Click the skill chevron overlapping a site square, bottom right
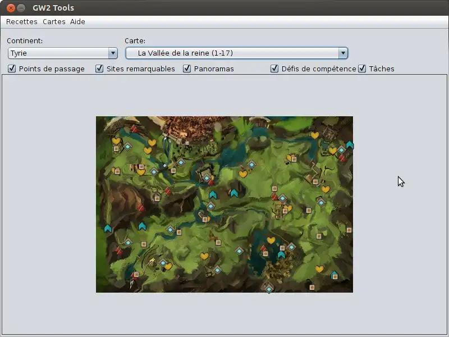Screen dimensions: 449x337 (x=334, y=275)
